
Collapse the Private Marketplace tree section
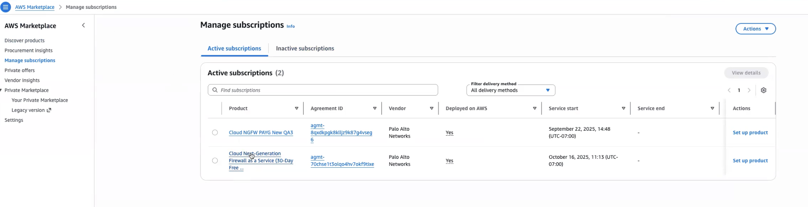point(2,90)
